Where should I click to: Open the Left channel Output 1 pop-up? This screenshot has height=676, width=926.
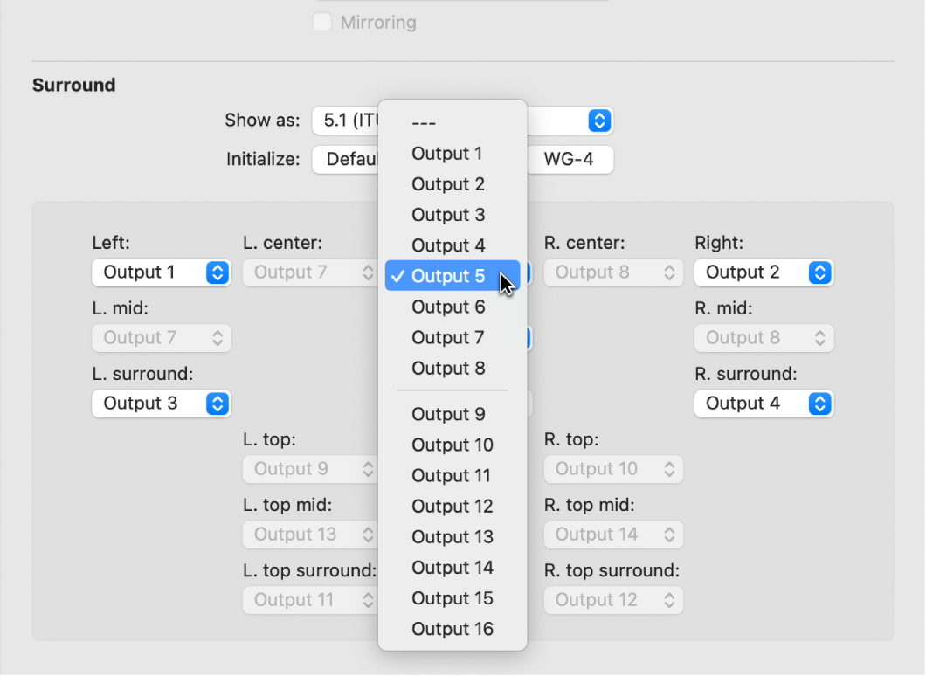pos(161,272)
